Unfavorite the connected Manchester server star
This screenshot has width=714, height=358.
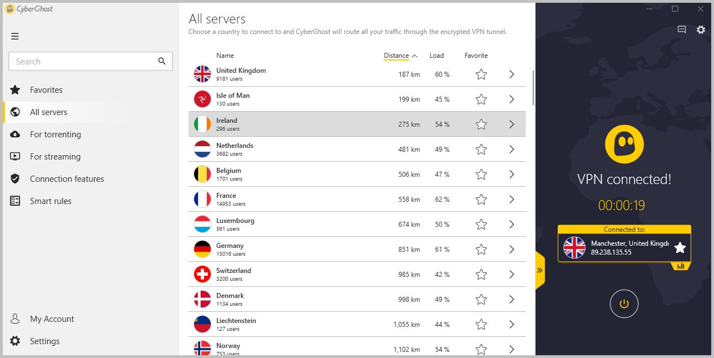click(680, 247)
